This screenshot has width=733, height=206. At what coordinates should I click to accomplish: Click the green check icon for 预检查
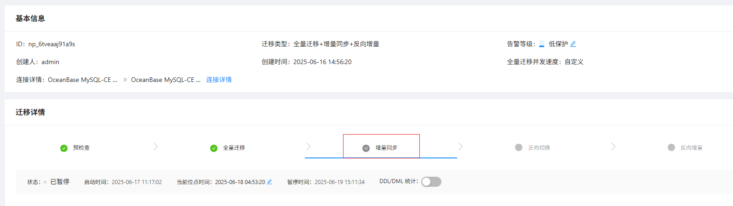(64, 148)
